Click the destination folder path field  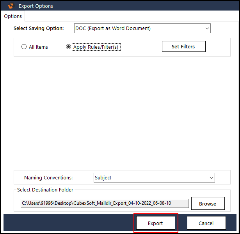click(105, 203)
